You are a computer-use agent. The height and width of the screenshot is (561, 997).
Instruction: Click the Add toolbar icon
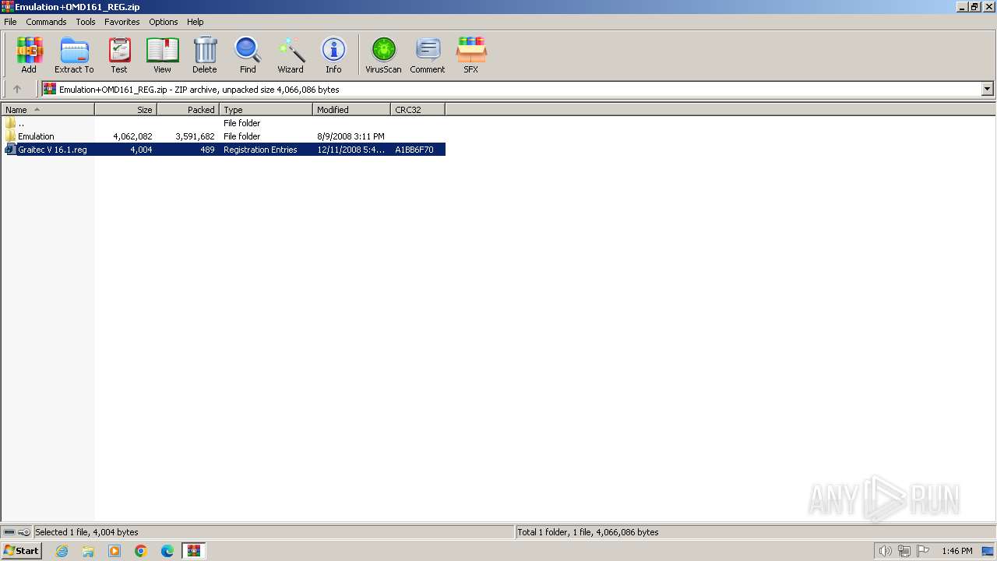(x=29, y=55)
